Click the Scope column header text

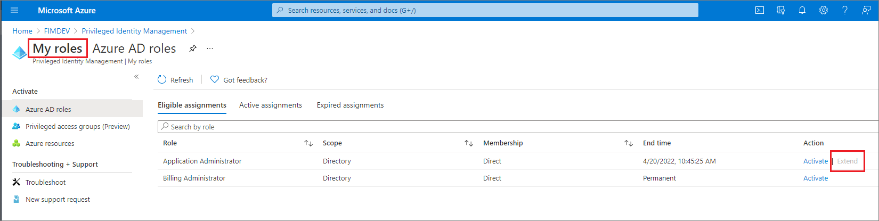point(332,143)
